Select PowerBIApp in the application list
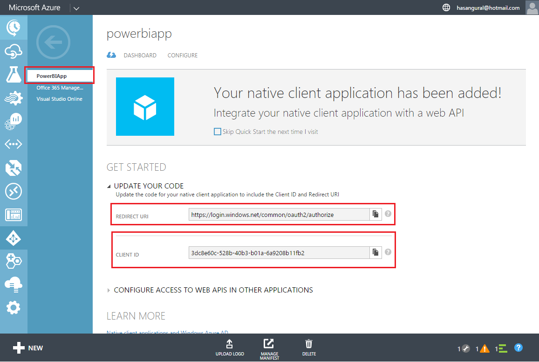The height and width of the screenshot is (362, 539). (60, 76)
